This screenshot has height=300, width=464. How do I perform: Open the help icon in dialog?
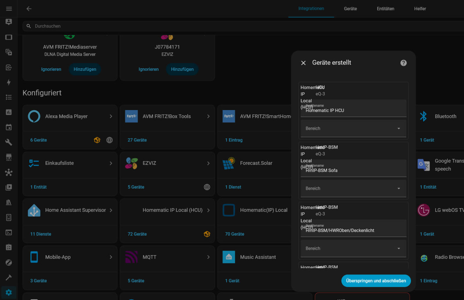[403, 63]
